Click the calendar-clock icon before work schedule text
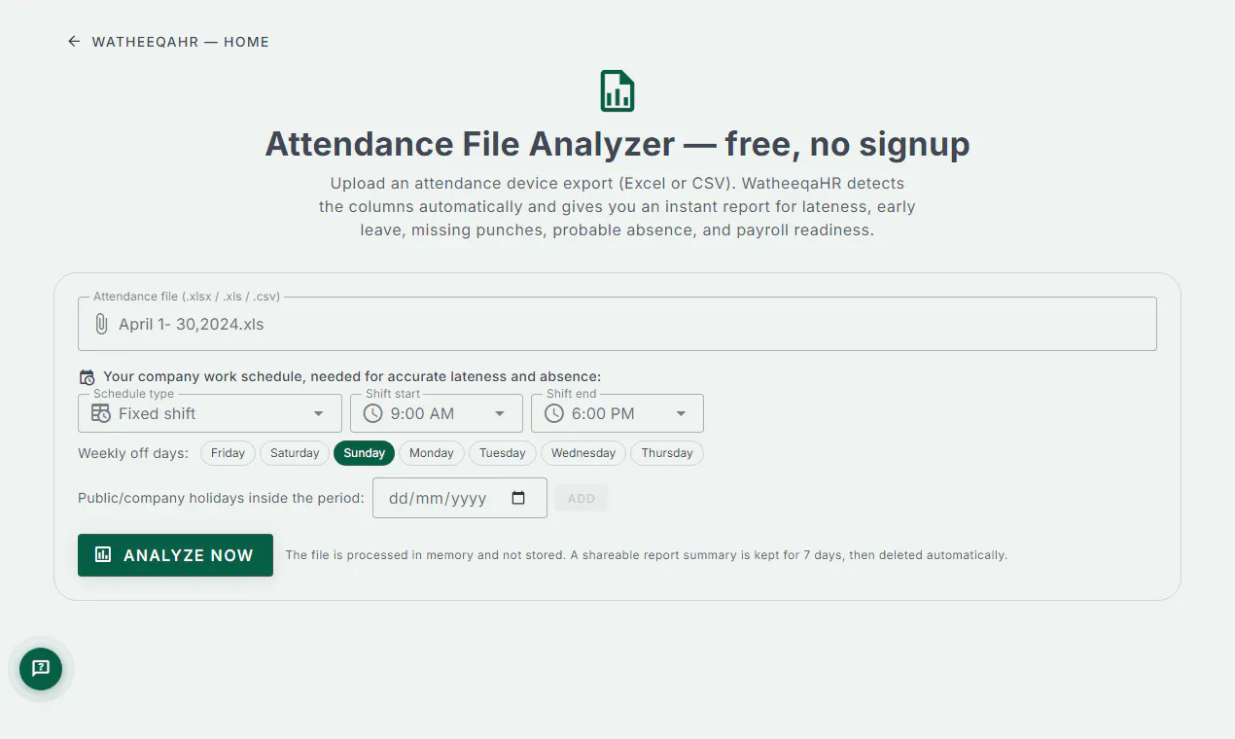 pos(88,377)
